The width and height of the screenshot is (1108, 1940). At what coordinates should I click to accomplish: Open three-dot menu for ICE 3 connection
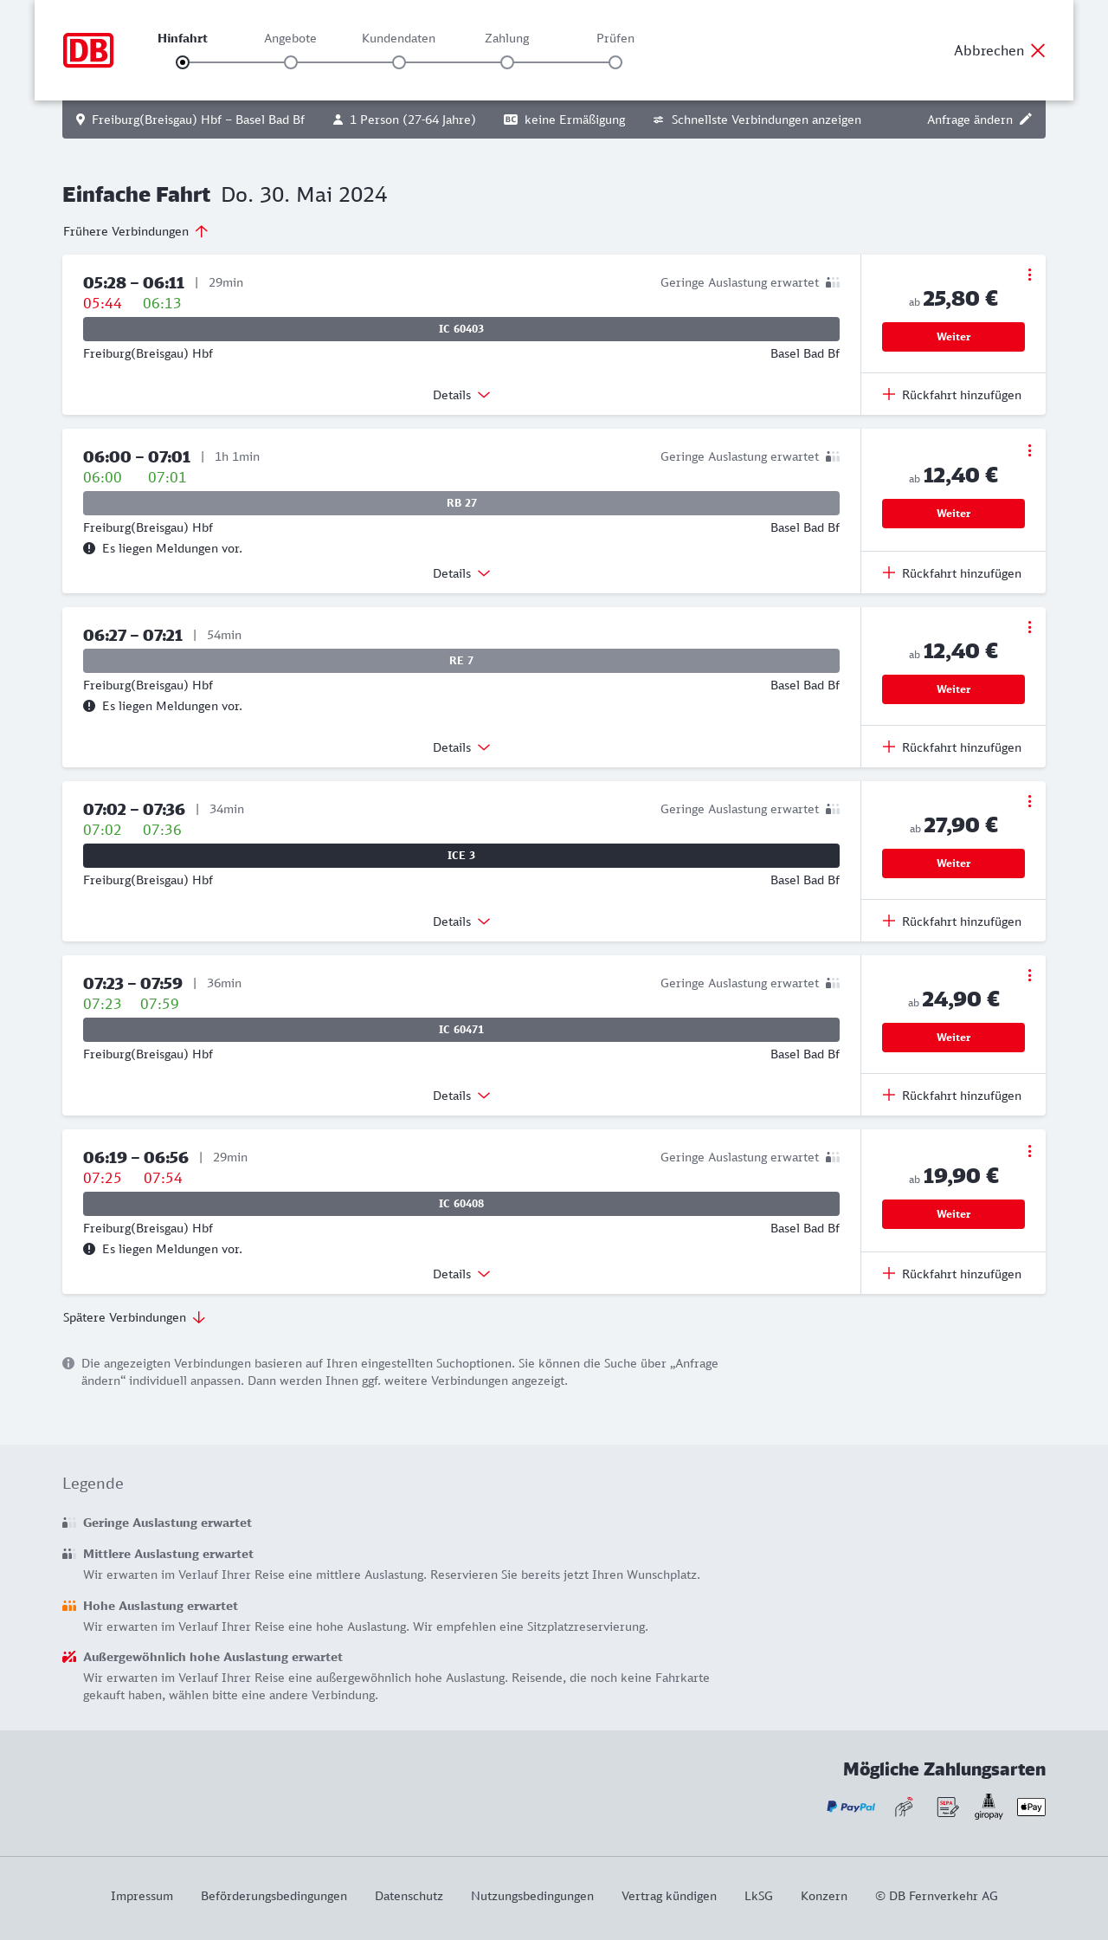[1029, 801]
